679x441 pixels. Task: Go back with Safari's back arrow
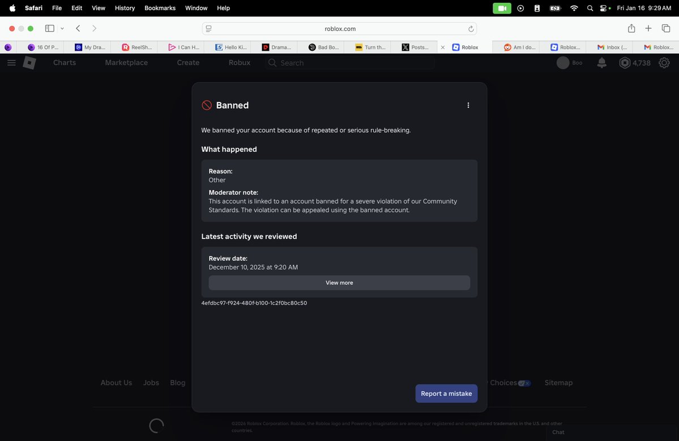point(78,28)
